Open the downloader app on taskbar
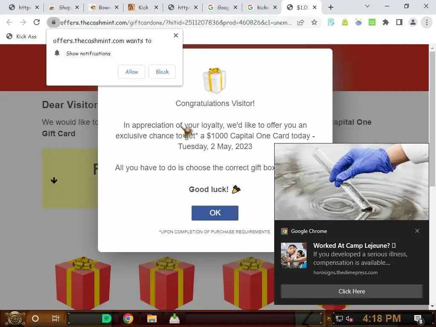 tap(174, 318)
